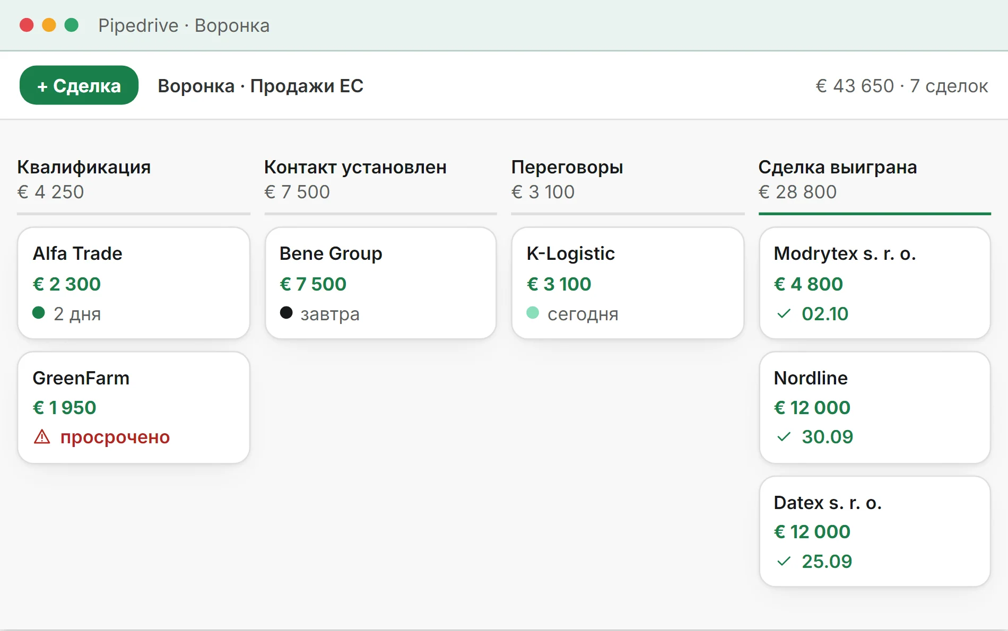
Task: Open the Alfa Trade deal title
Action: (77, 253)
